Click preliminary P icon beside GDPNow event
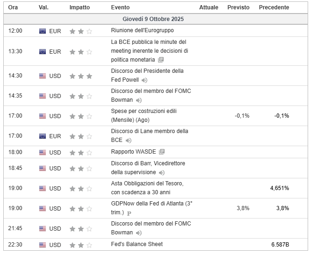Screen dimensions: 310x254 point(129,213)
